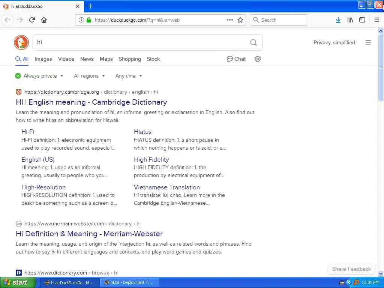Click the 12:05 PM taskbar clock

(x=370, y=283)
